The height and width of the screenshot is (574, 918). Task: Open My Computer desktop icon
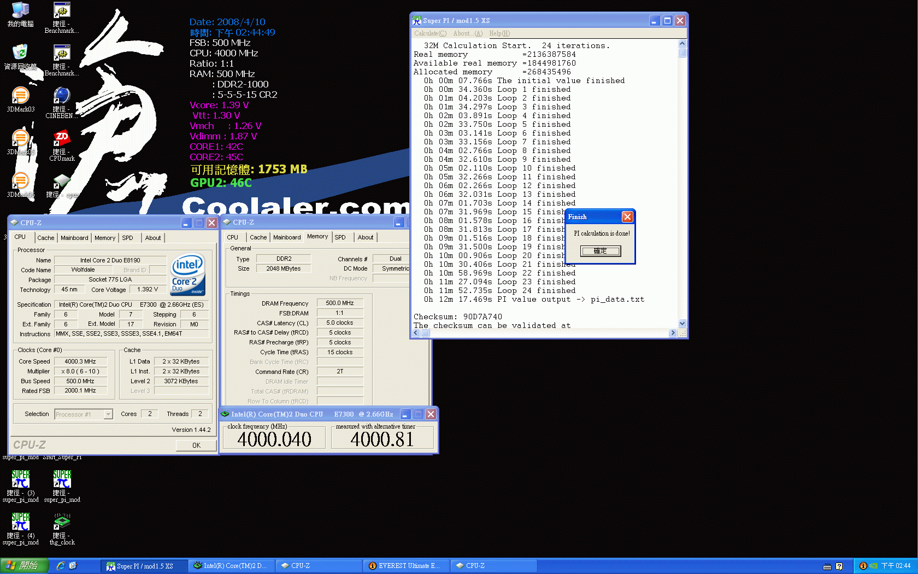coord(20,14)
